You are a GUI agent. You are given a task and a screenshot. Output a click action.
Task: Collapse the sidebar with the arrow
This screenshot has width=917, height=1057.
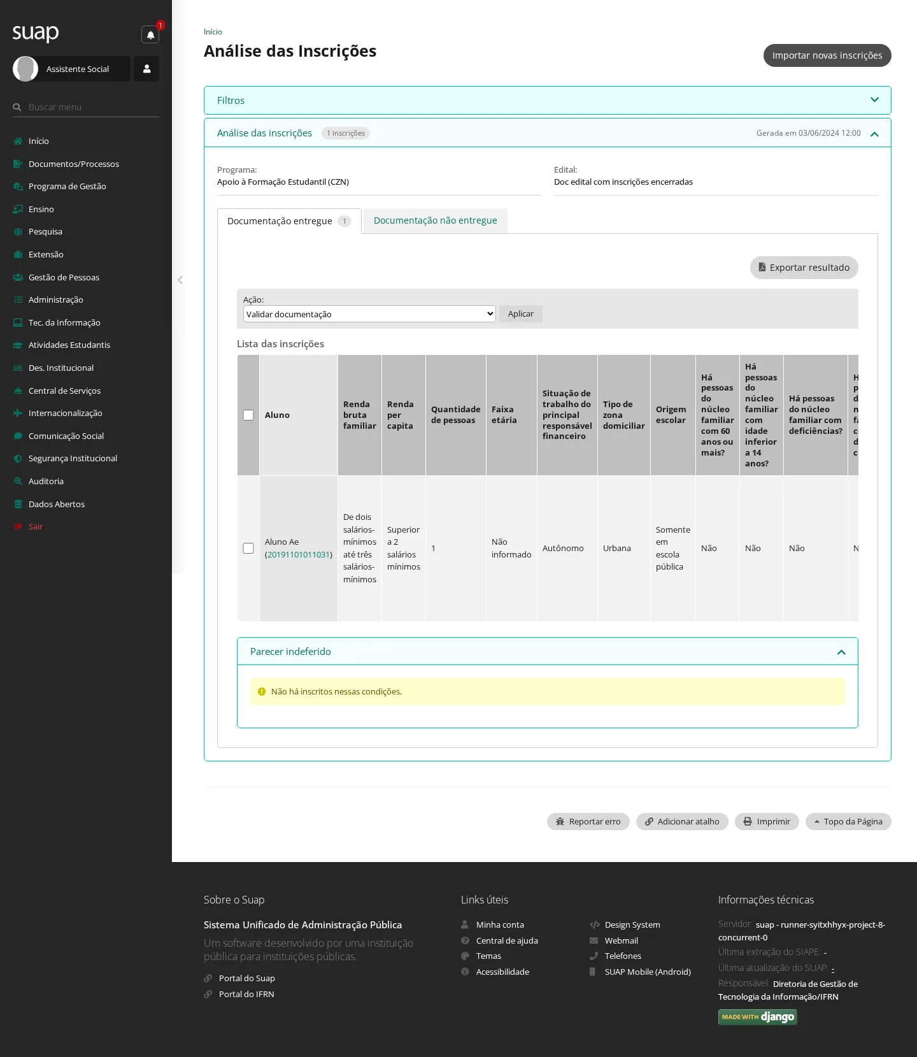pyautogui.click(x=180, y=280)
